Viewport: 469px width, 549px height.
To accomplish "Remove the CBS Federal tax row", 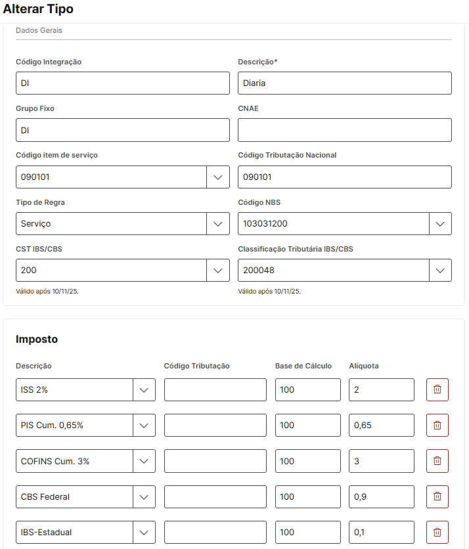I will click(x=437, y=496).
